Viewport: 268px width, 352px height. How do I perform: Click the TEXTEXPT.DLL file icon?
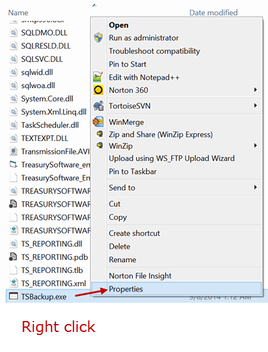click(13, 138)
